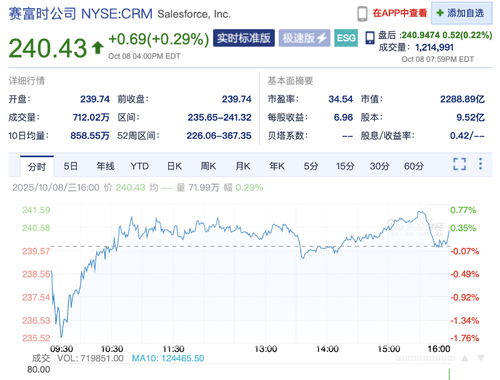Switch to the 年线 tab

(x=105, y=166)
